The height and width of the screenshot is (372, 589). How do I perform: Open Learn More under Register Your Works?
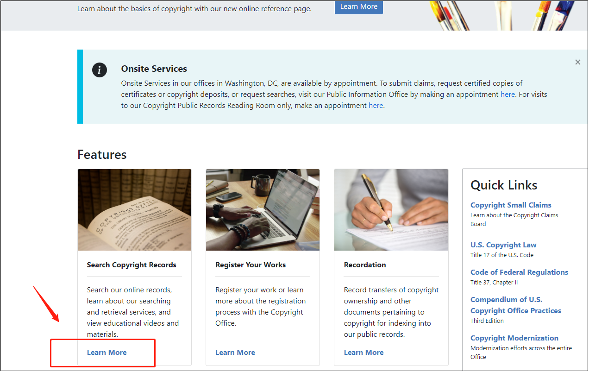(235, 352)
